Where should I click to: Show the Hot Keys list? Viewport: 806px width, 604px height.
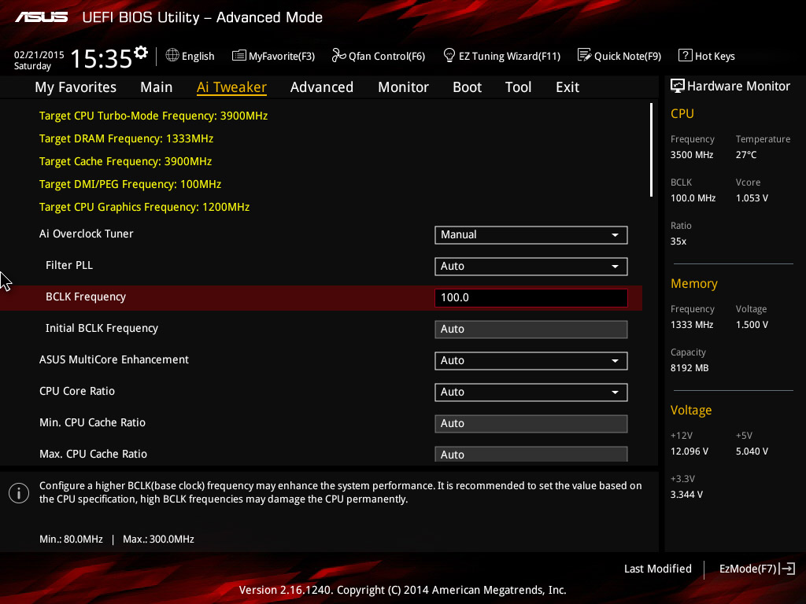point(715,56)
